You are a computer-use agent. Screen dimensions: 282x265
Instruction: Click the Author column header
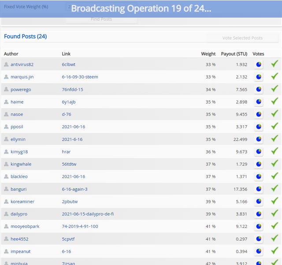click(11, 54)
